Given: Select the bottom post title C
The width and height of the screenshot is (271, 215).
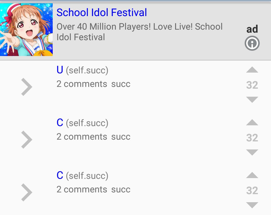Looking at the screenshot, I should [60, 175].
